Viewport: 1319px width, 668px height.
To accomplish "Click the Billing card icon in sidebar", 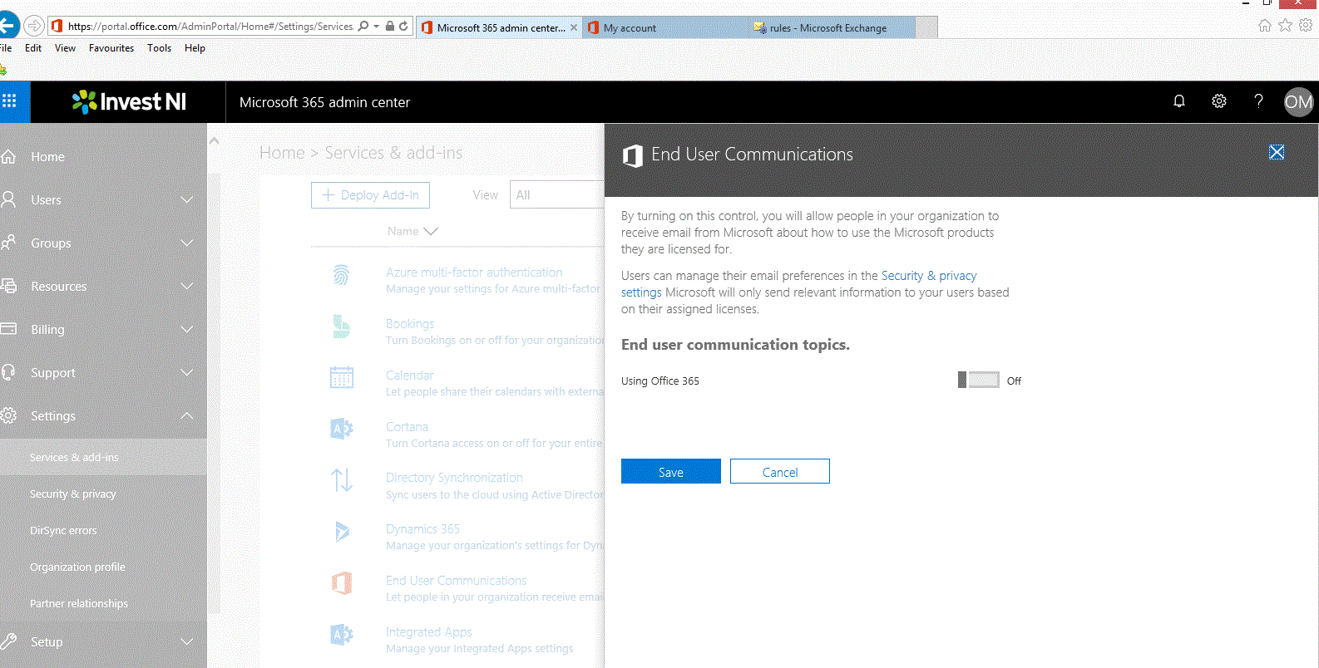I will click(8, 330).
